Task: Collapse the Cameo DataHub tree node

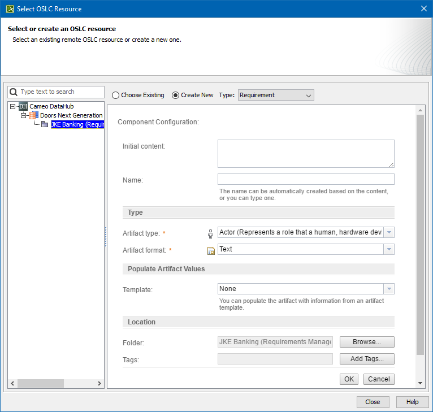Action: pos(12,106)
